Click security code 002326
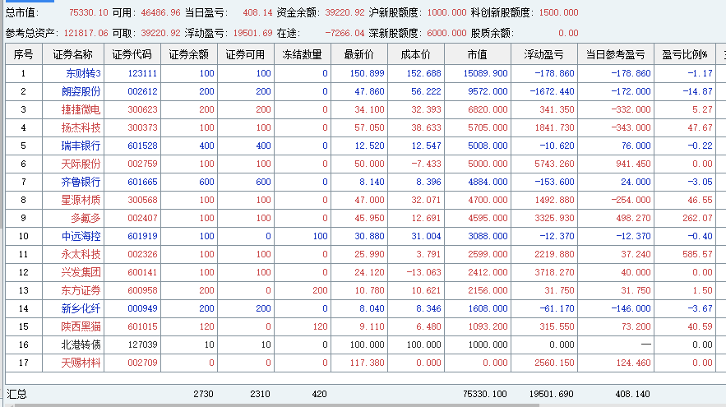Image resolution: width=726 pixels, height=407 pixels. tap(142, 254)
